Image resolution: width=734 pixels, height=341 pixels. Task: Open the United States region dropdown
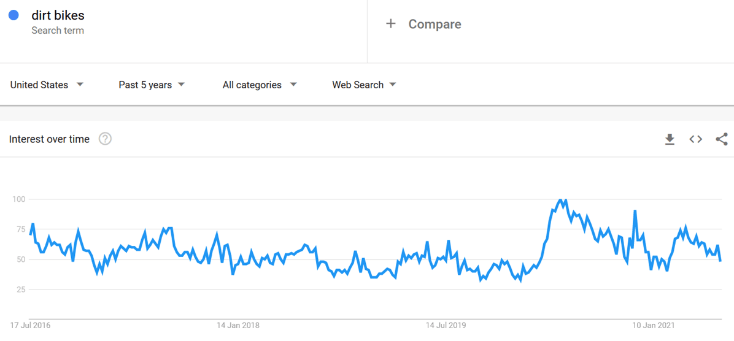point(47,85)
